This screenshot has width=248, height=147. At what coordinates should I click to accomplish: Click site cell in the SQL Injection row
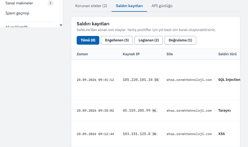189,80
